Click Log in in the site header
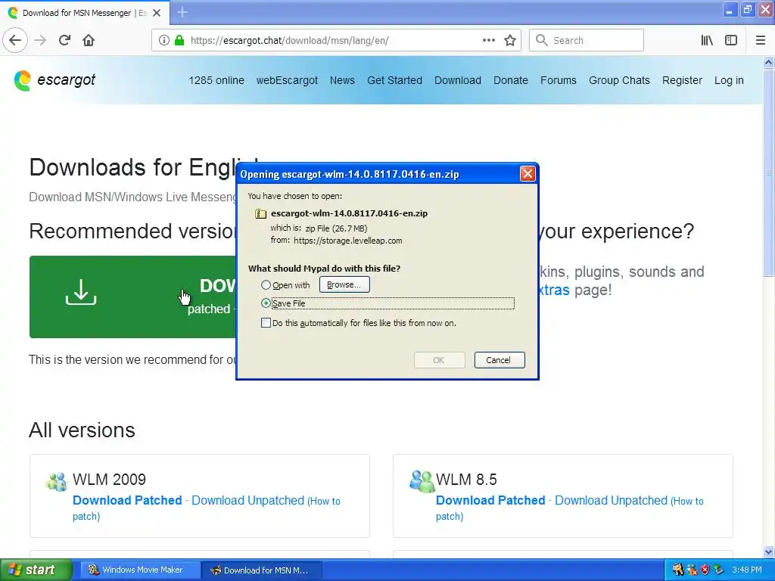Screen dimensions: 775x581 729,80
